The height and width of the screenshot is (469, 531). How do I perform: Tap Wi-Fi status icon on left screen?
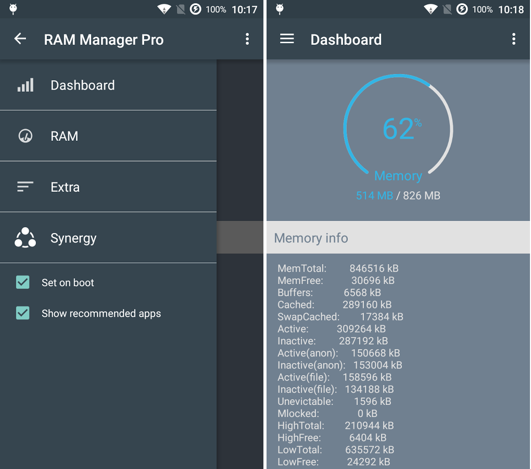coord(164,9)
